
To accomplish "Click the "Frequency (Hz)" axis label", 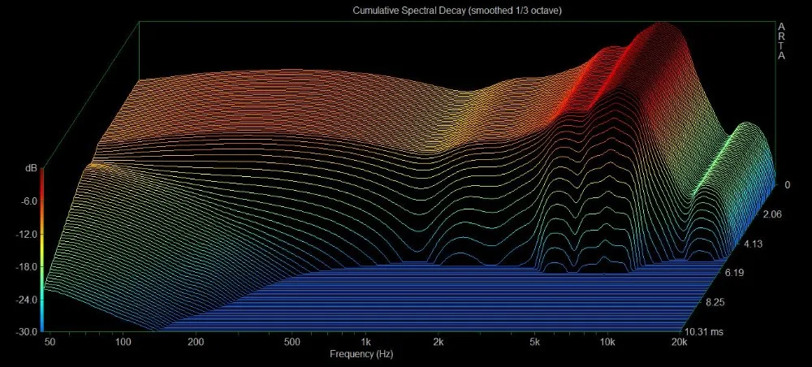I will click(361, 354).
